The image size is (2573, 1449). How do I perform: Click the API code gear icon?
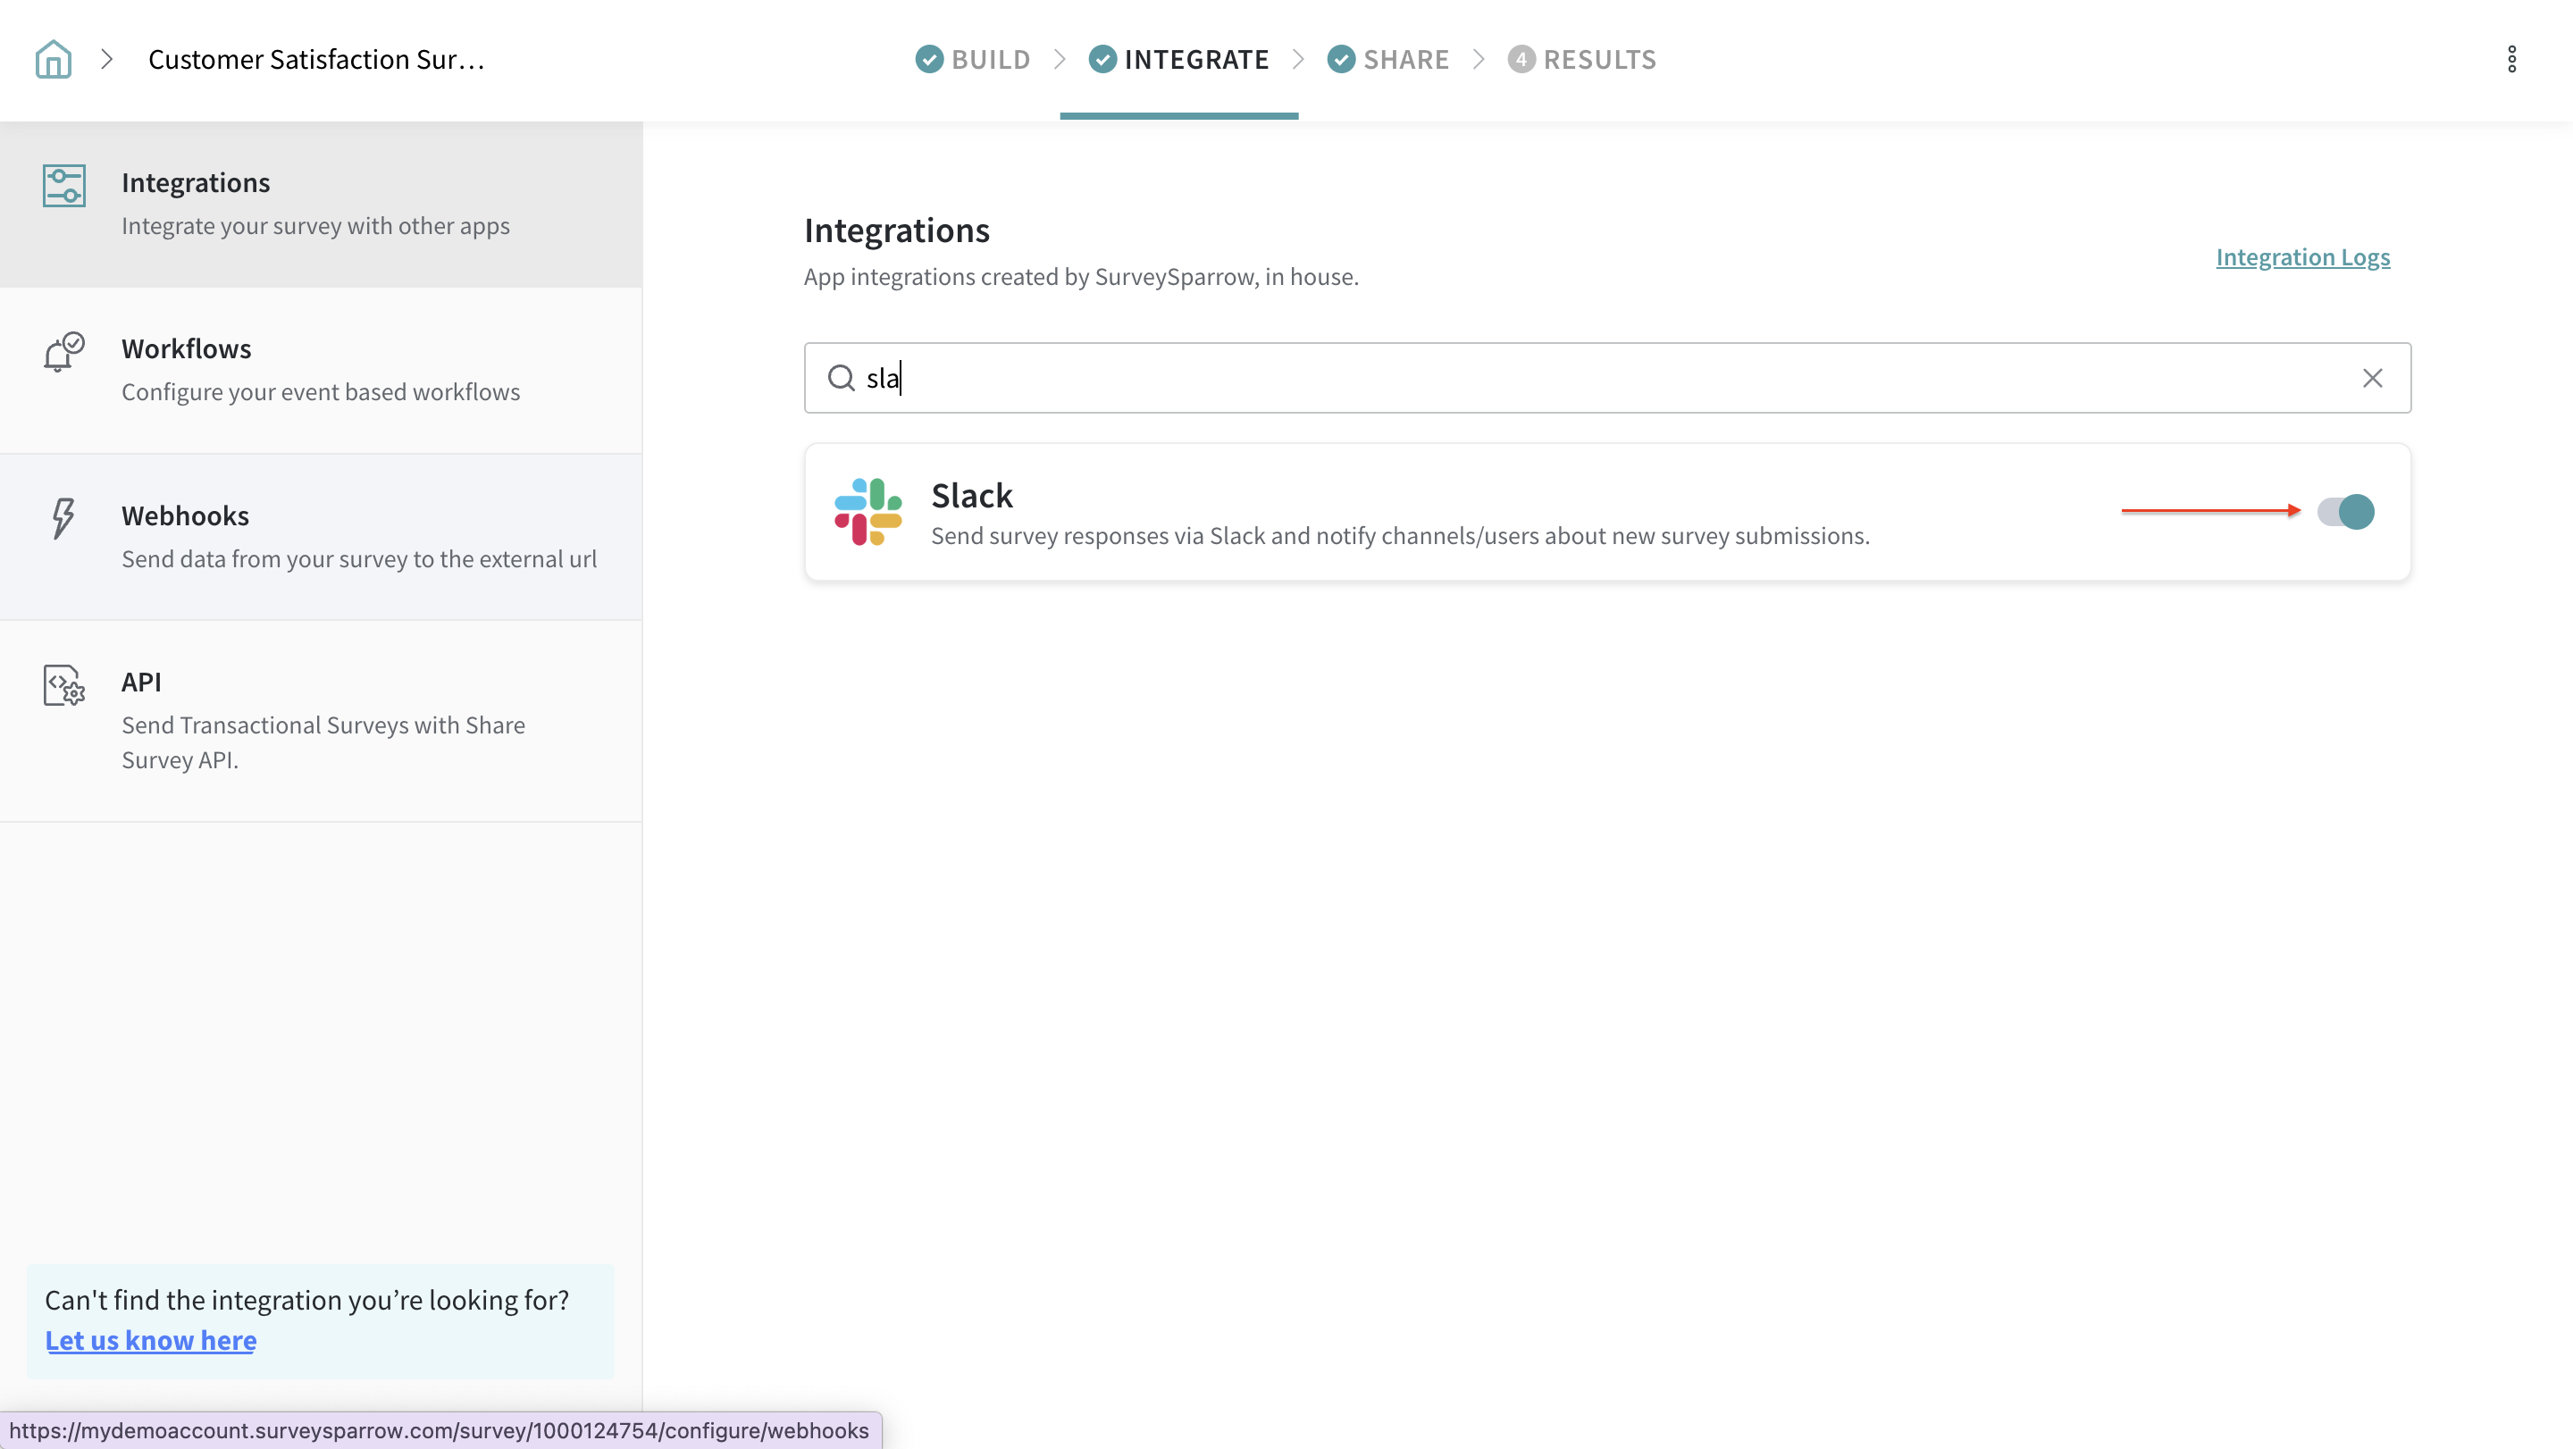(x=64, y=685)
